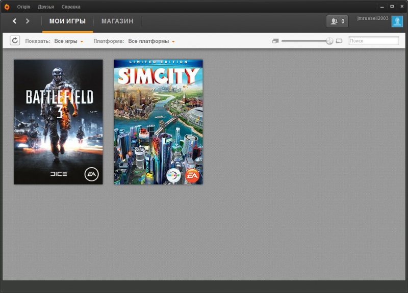Expand the Все платформы dropdown
This screenshot has height=293, width=408.
coord(151,41)
